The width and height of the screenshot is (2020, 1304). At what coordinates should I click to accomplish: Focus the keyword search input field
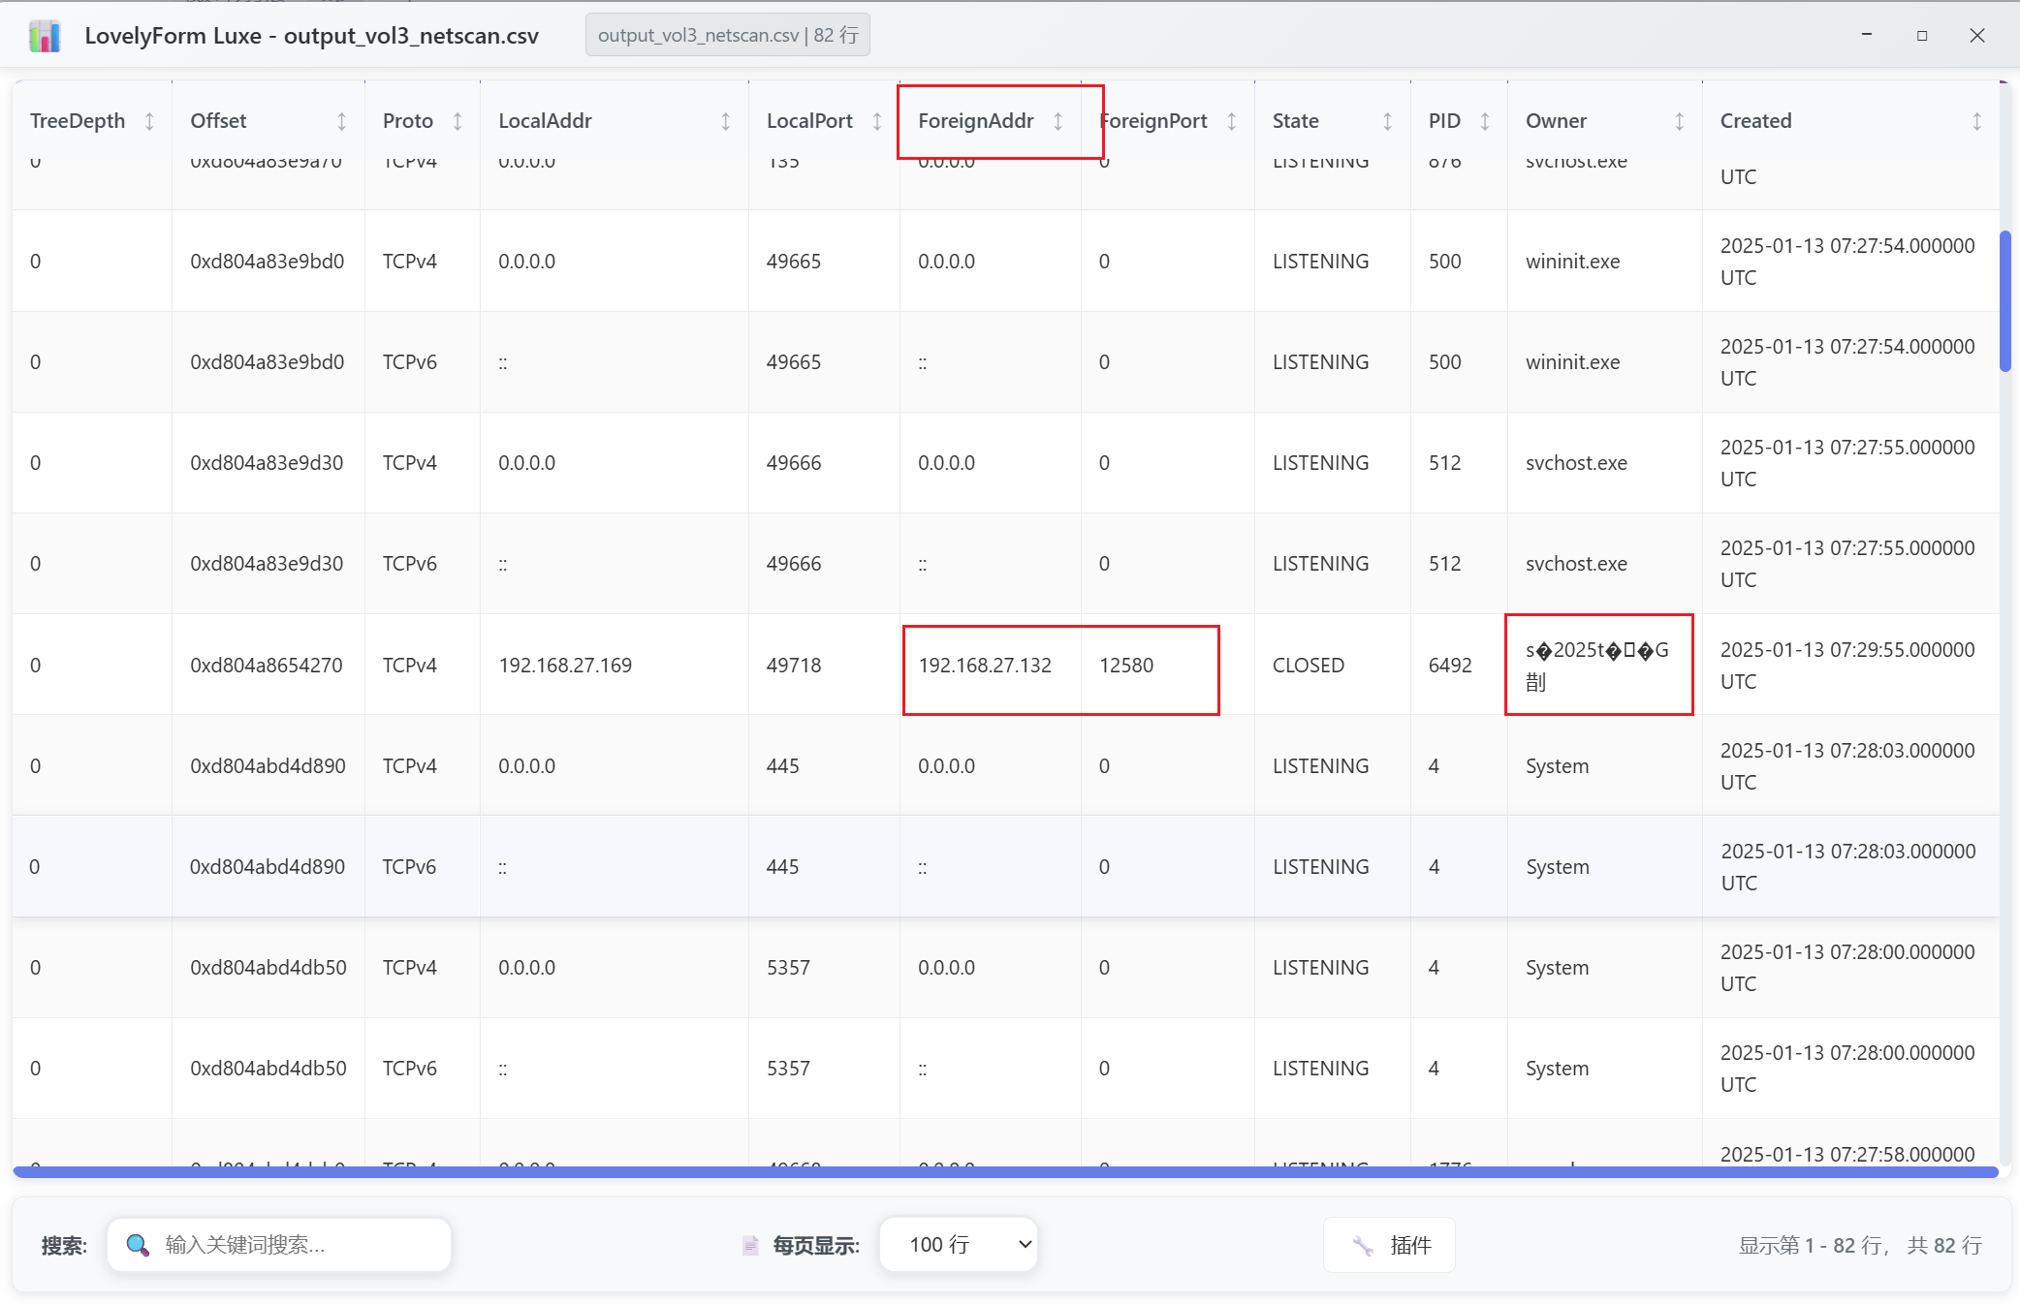click(300, 1245)
